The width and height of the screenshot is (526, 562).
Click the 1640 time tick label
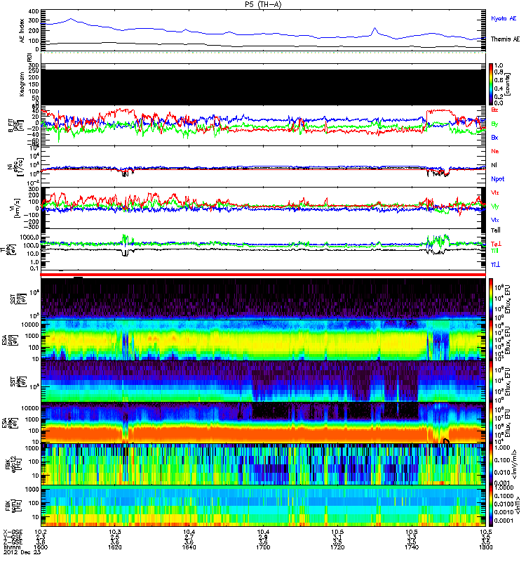click(189, 547)
